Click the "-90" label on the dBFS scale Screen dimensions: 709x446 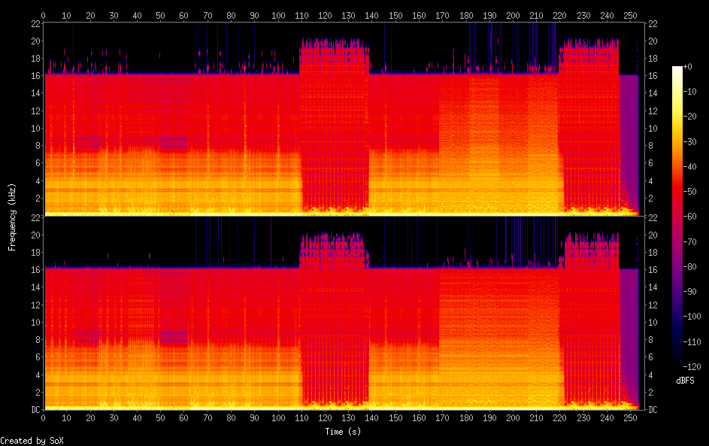pos(696,292)
